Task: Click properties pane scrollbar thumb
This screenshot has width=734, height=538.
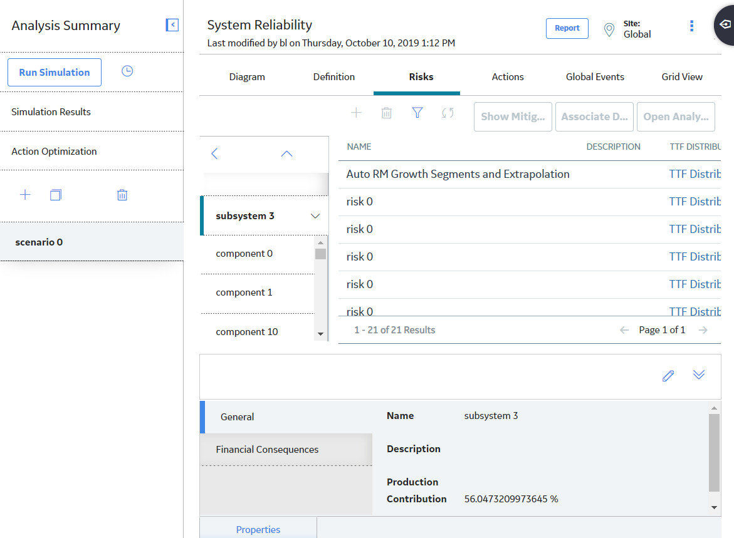Action: (714, 453)
